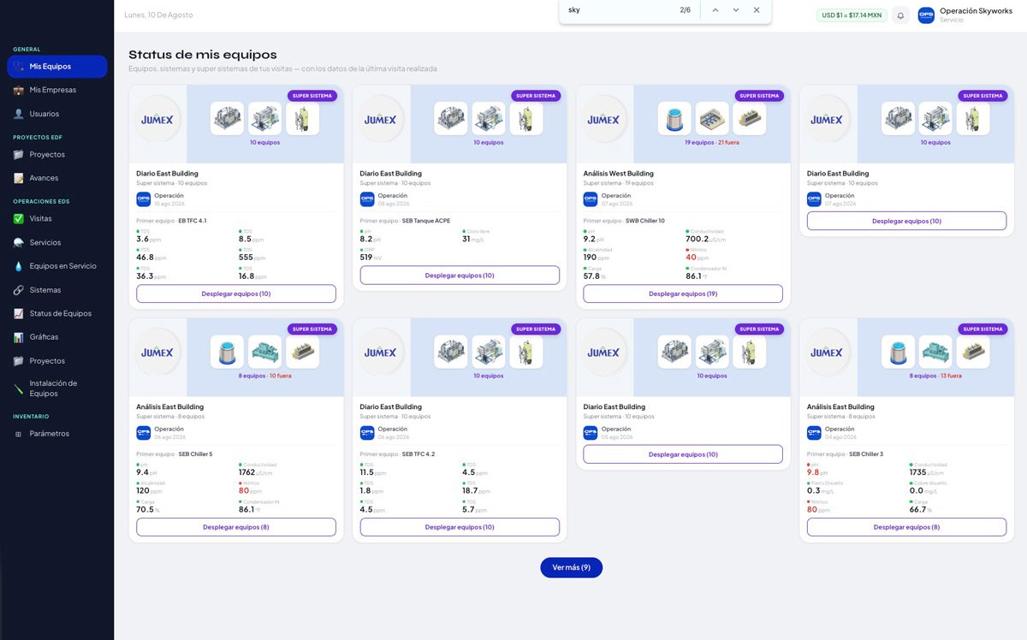Click the Equipos en Servicio droplet icon

point(19,266)
